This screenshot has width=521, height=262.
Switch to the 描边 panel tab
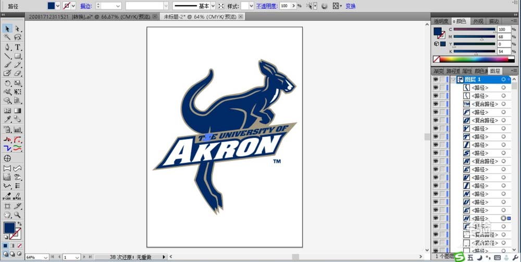tap(494, 21)
